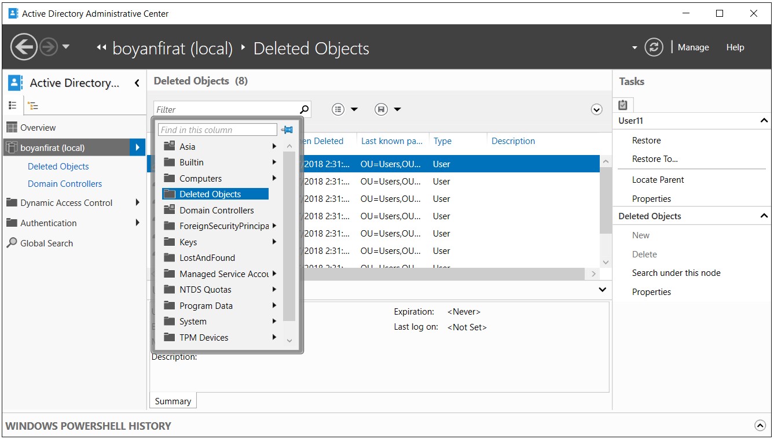This screenshot has height=439, width=774.
Task: Select Dynamic Access Control node
Action: [x=67, y=202]
